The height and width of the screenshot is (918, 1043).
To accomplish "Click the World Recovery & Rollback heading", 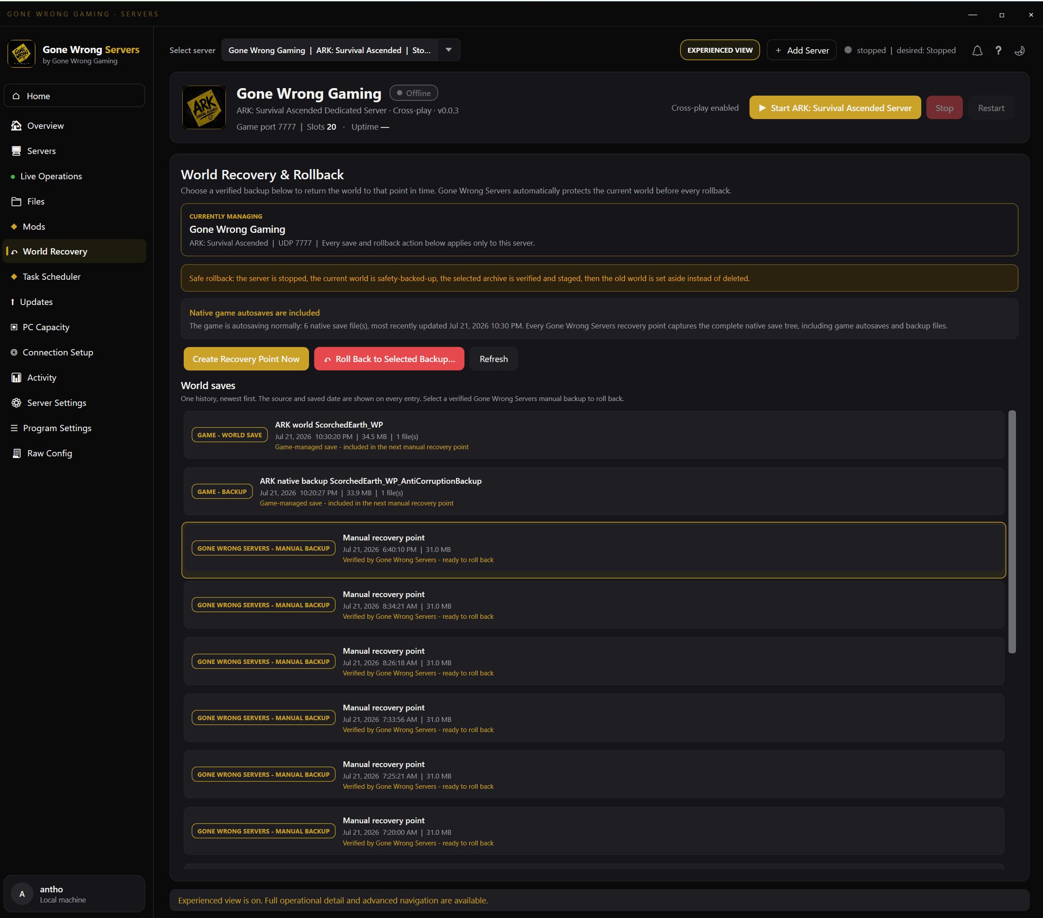I will coord(262,175).
